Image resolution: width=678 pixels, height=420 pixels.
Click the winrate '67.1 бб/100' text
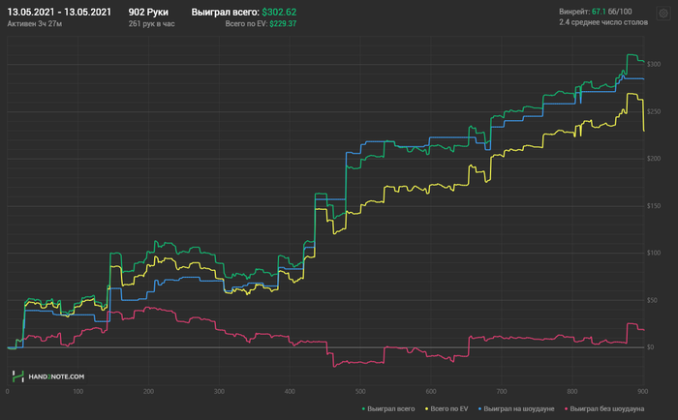click(612, 12)
